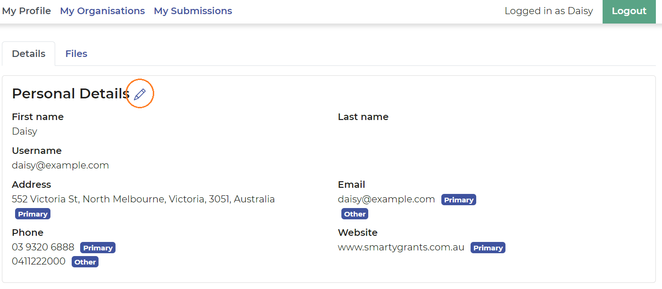Click the 552 Victoria St address text

143,199
